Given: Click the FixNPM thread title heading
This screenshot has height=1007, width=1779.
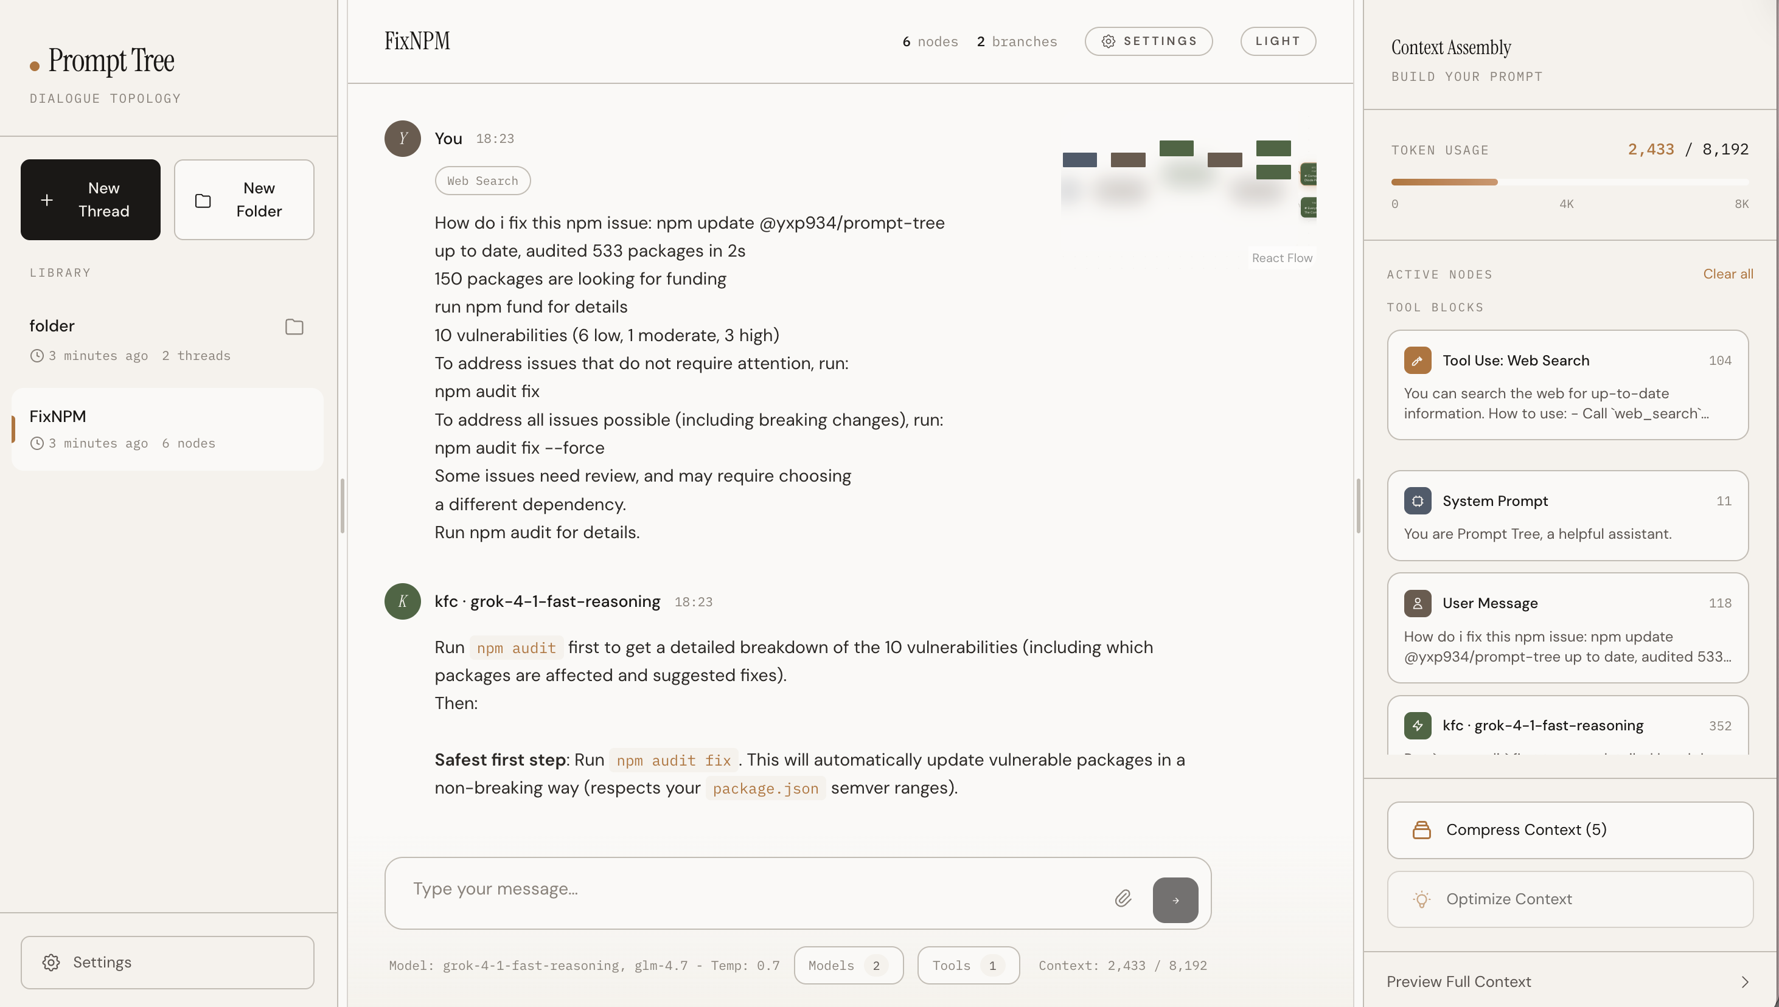Looking at the screenshot, I should (417, 41).
